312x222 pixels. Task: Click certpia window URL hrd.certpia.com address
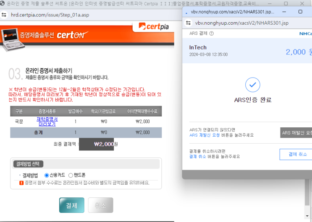[x=50, y=15]
